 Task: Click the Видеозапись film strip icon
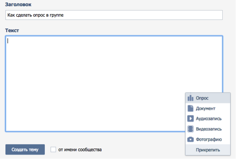tap(190, 129)
